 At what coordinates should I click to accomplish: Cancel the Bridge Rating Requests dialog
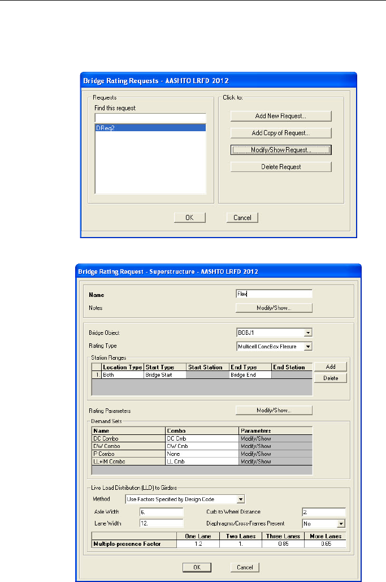[242, 218]
